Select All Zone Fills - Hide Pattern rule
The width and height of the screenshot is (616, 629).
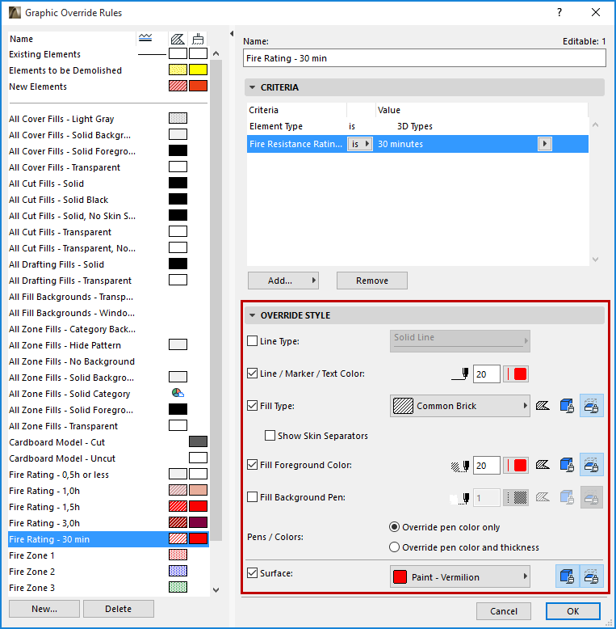tap(108, 345)
